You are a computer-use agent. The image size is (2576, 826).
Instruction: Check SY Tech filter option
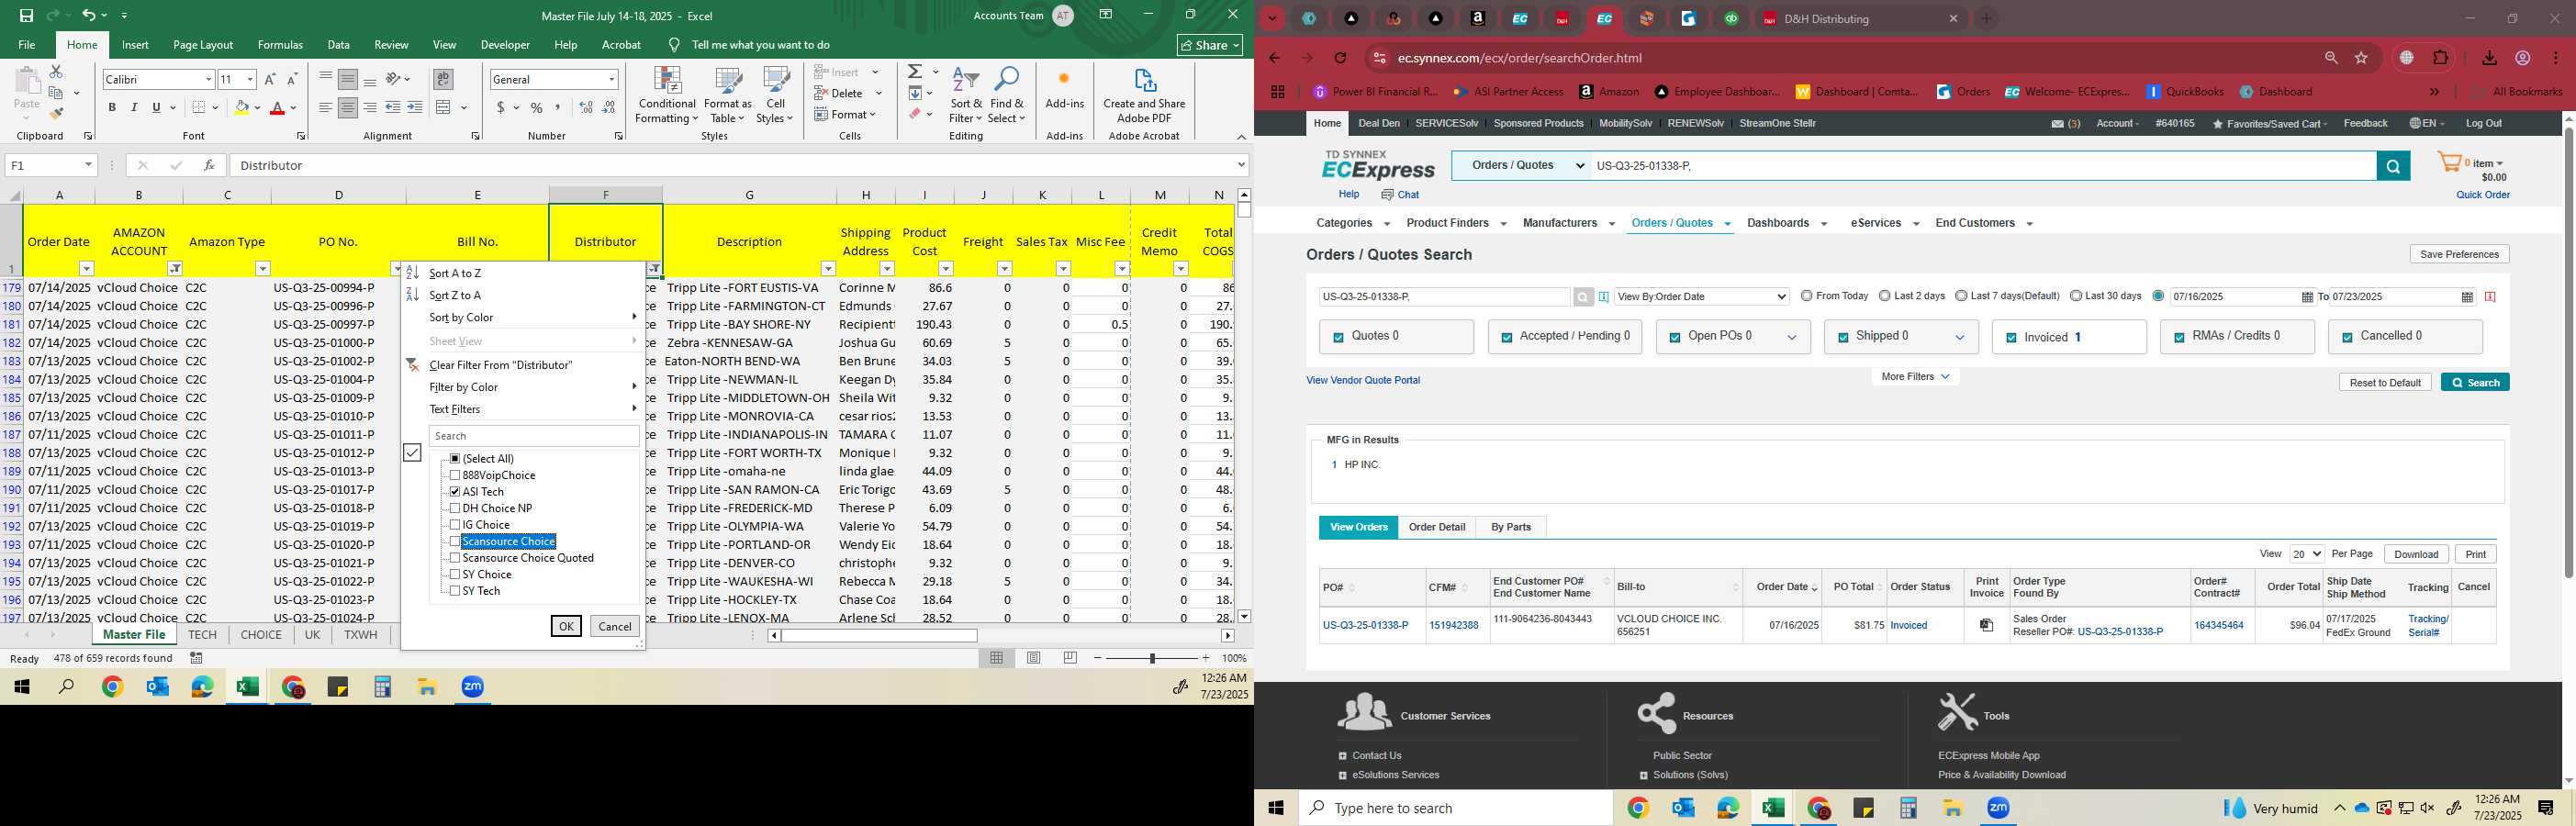point(455,591)
